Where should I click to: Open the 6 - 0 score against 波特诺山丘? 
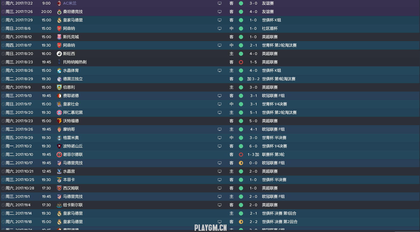tap(253, 146)
